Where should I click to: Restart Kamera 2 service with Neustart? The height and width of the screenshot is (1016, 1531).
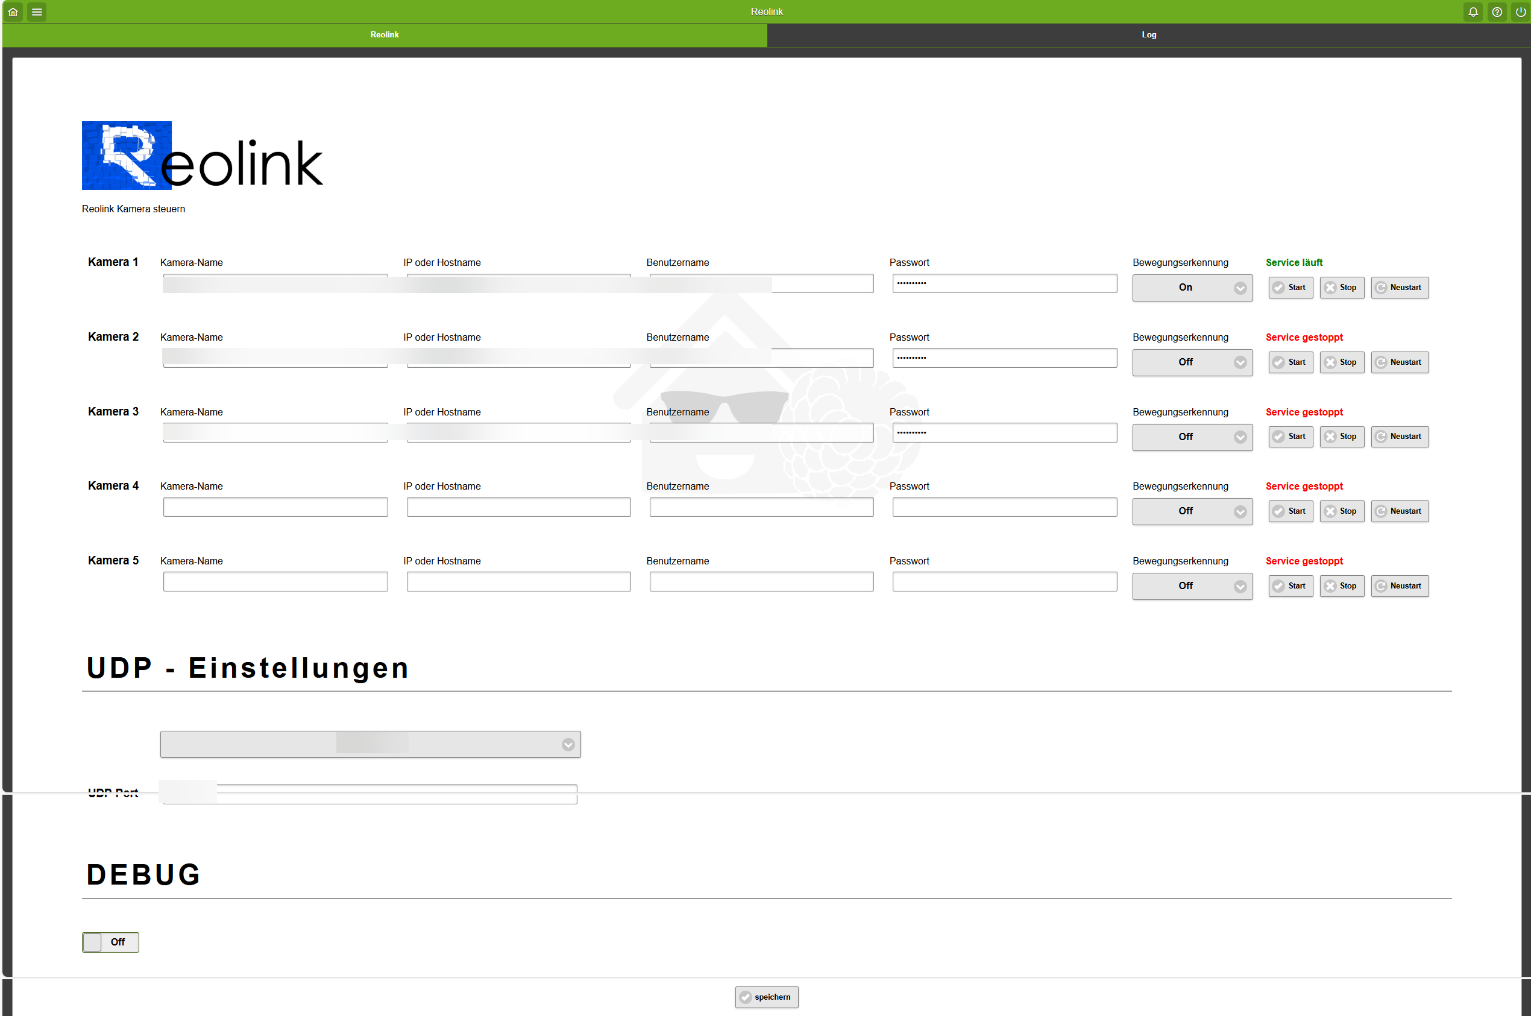(x=1399, y=362)
